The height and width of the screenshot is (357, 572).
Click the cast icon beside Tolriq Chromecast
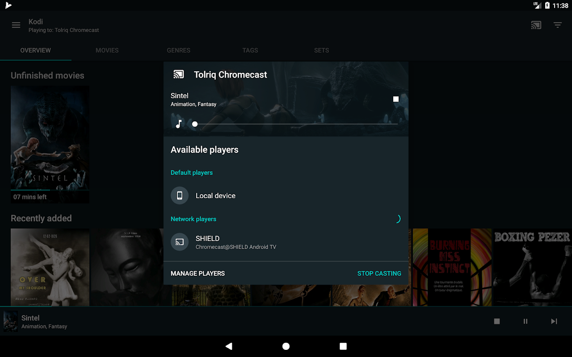click(179, 75)
